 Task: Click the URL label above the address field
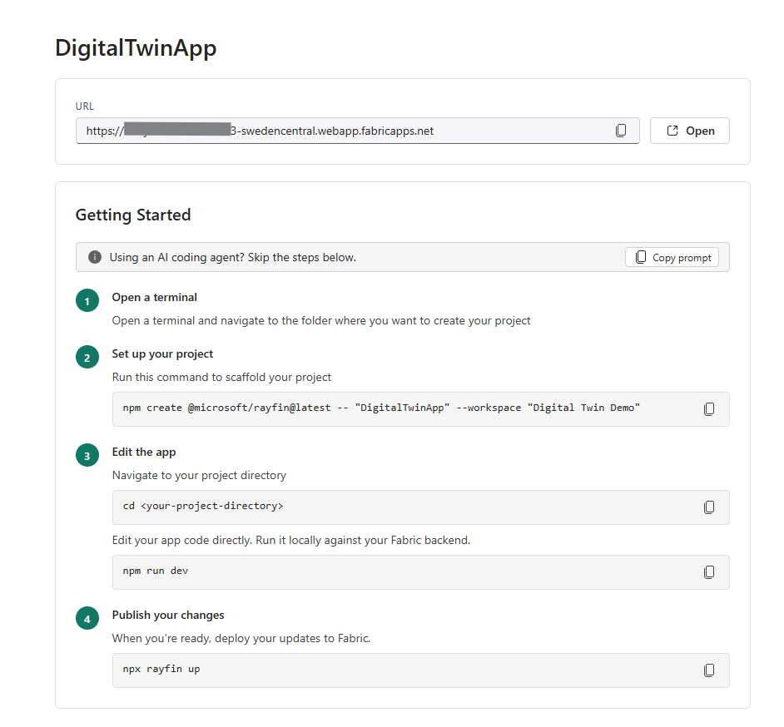tap(85, 106)
